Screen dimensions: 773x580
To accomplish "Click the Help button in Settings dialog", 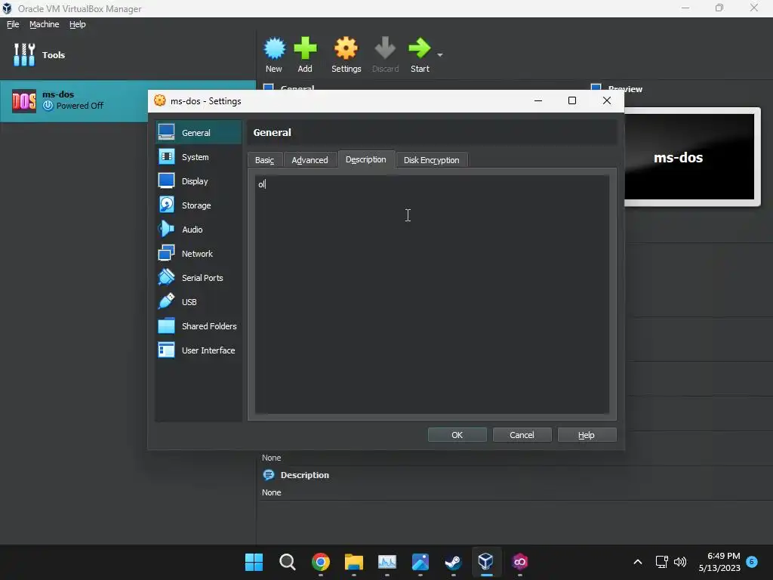I will pyautogui.click(x=587, y=434).
